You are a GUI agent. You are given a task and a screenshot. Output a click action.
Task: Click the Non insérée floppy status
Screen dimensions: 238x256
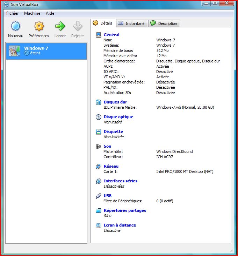click(x=114, y=137)
